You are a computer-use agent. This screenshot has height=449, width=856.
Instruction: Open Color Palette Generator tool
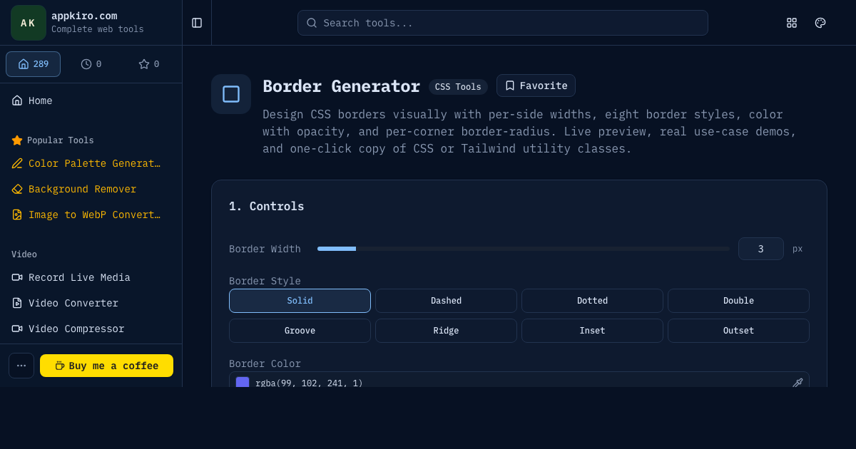91,163
